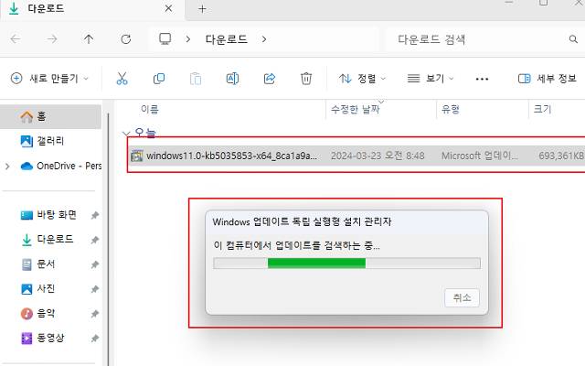Click the Microsoft 업데이 type cell

tap(480, 156)
